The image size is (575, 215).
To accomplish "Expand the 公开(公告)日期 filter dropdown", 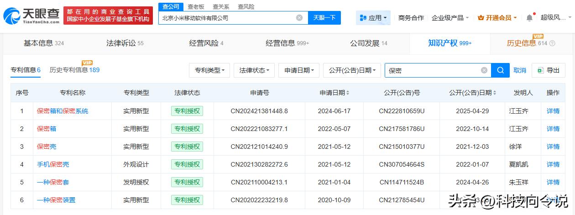I will coord(352,70).
